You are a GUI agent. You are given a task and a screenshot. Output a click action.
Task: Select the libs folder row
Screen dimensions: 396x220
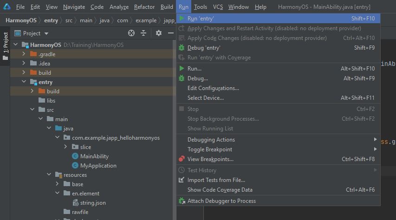click(93, 101)
